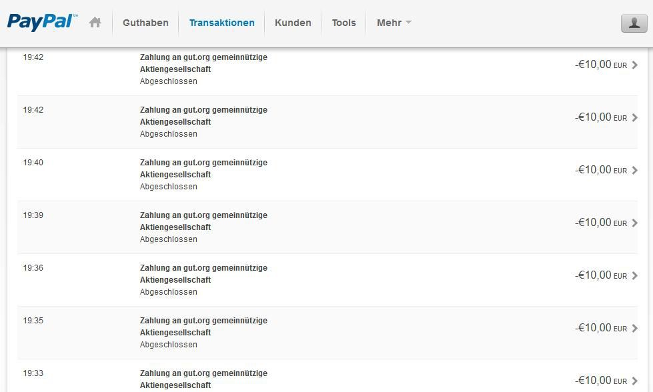
Task: Expand the 19:35 transaction chevron
Action: [x=635, y=328]
